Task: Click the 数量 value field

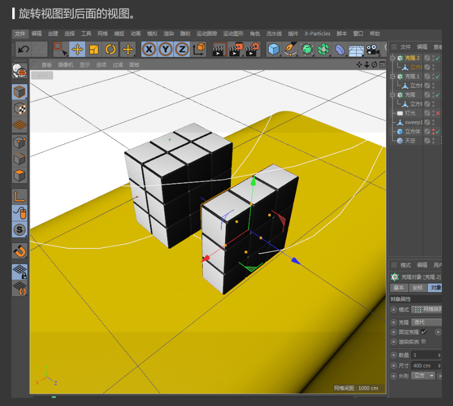Action: tap(424, 355)
